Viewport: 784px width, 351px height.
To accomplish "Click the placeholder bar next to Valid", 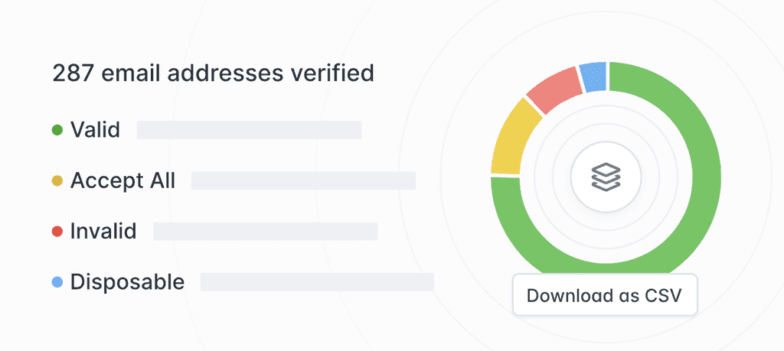I will tap(249, 130).
